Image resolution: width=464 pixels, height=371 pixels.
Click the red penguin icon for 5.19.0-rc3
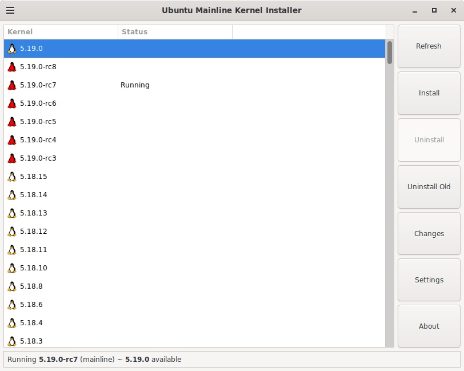[x=12, y=158]
